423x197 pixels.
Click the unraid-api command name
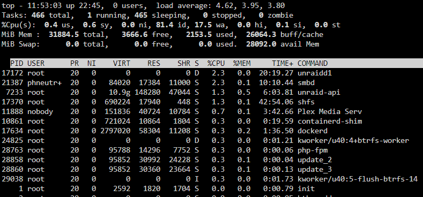319,93
